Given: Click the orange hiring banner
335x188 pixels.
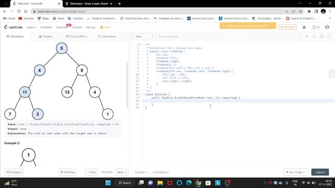Looking at the screenshot, I should click(248, 26).
